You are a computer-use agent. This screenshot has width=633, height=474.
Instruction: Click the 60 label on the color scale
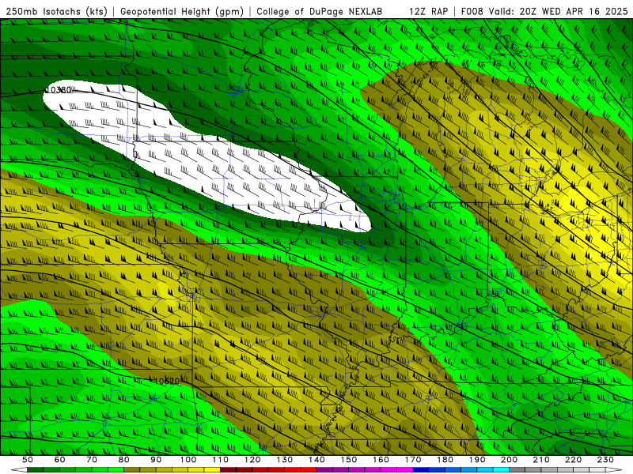click(x=59, y=460)
